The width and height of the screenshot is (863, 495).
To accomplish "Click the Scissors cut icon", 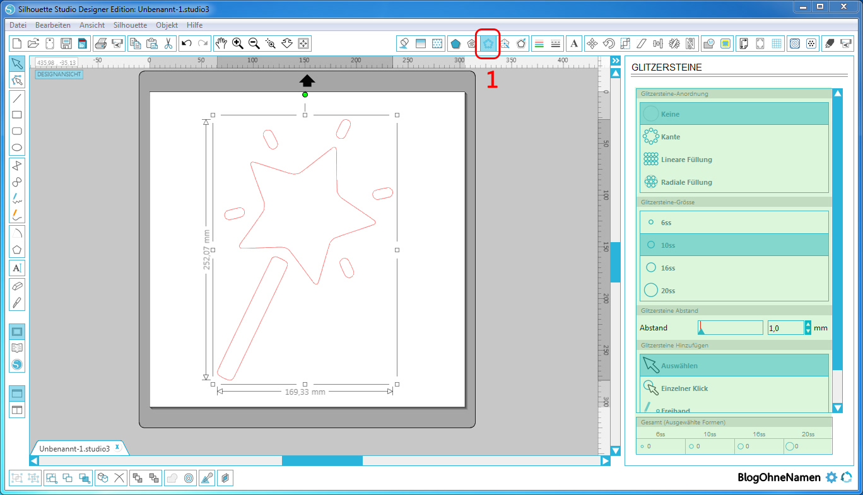I will 168,44.
